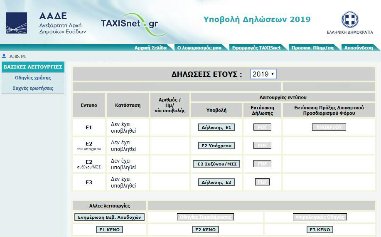This screenshot has height=237, width=381.
Task: Click E2 του υπόχρεου form cell
Action: pos(89,146)
